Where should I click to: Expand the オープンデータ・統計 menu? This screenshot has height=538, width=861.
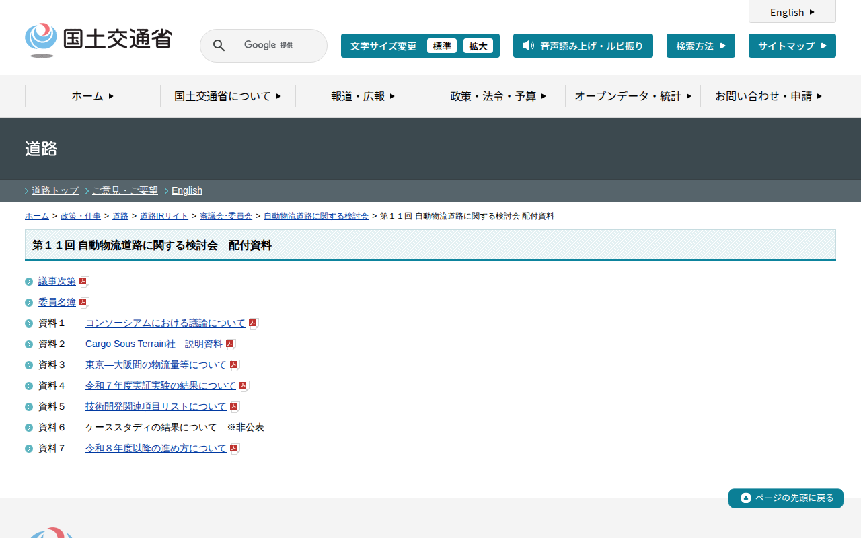point(633,96)
